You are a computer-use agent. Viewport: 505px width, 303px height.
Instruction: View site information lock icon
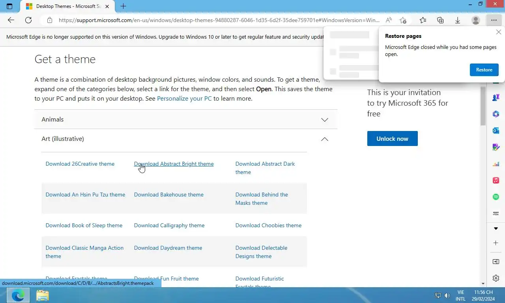pyautogui.click(x=49, y=20)
